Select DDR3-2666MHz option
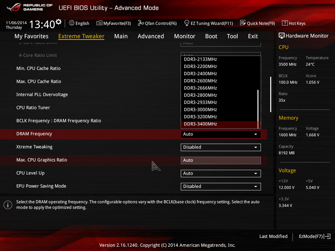Image resolution: width=335 pixels, height=251 pixels. 219,88
